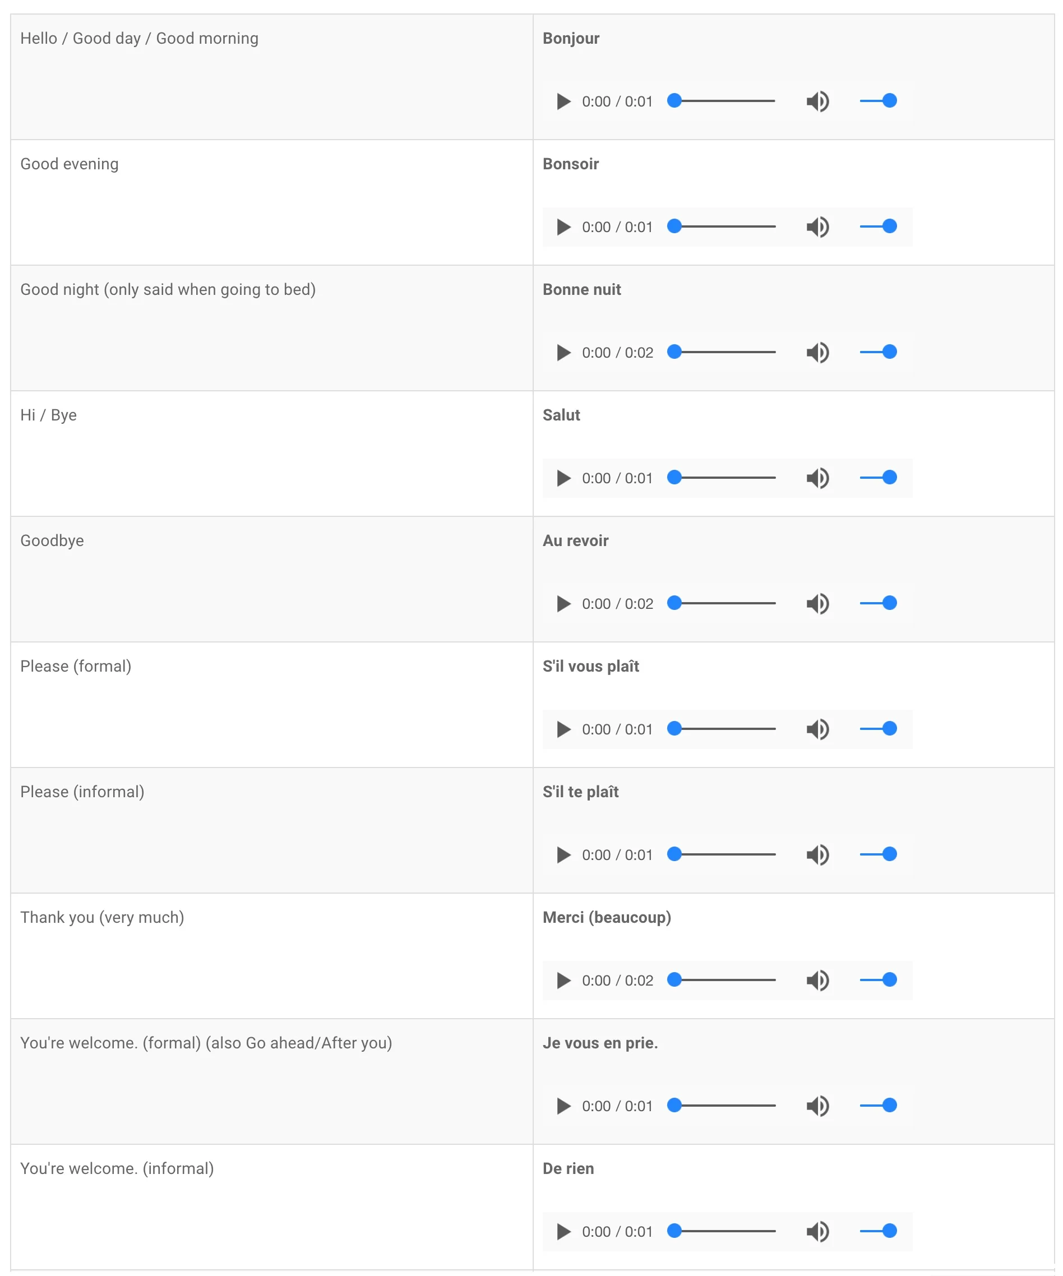Play the Bonjour audio clip
This screenshot has height=1276, width=1063.
[x=563, y=101]
